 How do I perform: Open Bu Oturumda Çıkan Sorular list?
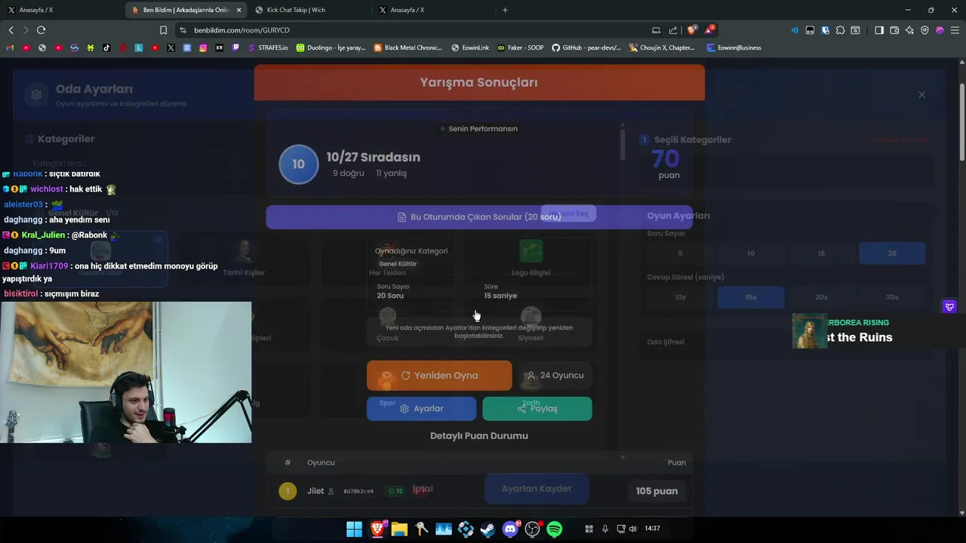[x=479, y=217]
